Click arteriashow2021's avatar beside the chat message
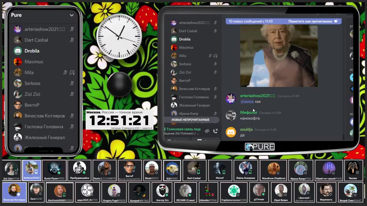367x206 pixels. point(231,98)
